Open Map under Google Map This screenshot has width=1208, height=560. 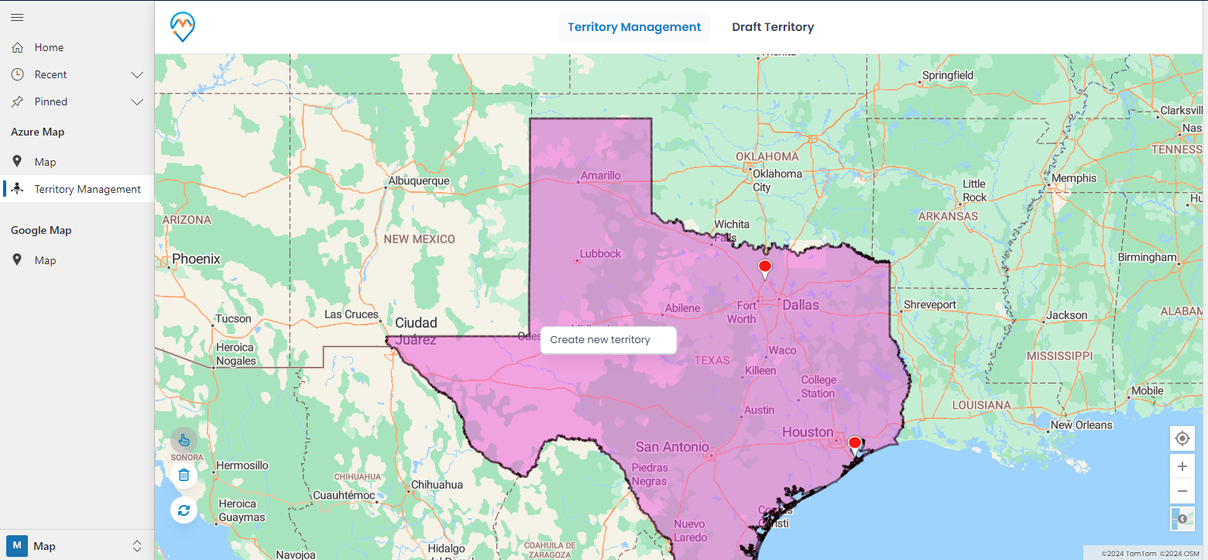point(77,260)
